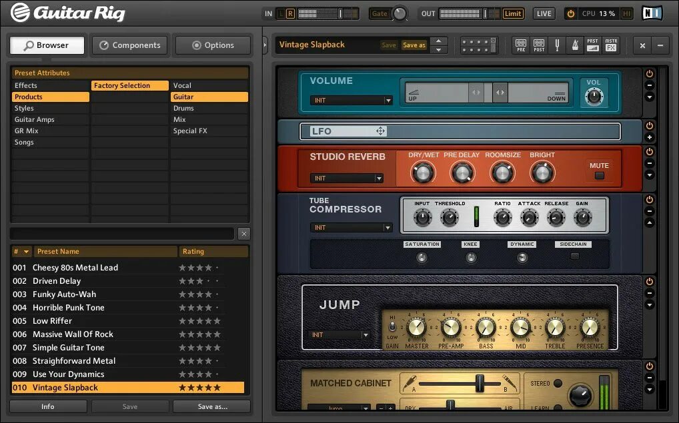Toggle the audio engine power button
This screenshot has width=679, height=423.
(x=571, y=13)
